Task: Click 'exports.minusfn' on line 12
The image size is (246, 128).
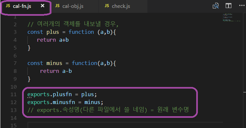Action: (x=51, y=102)
